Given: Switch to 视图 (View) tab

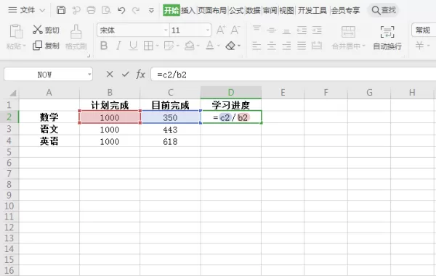Looking at the screenshot, I should click(287, 11).
